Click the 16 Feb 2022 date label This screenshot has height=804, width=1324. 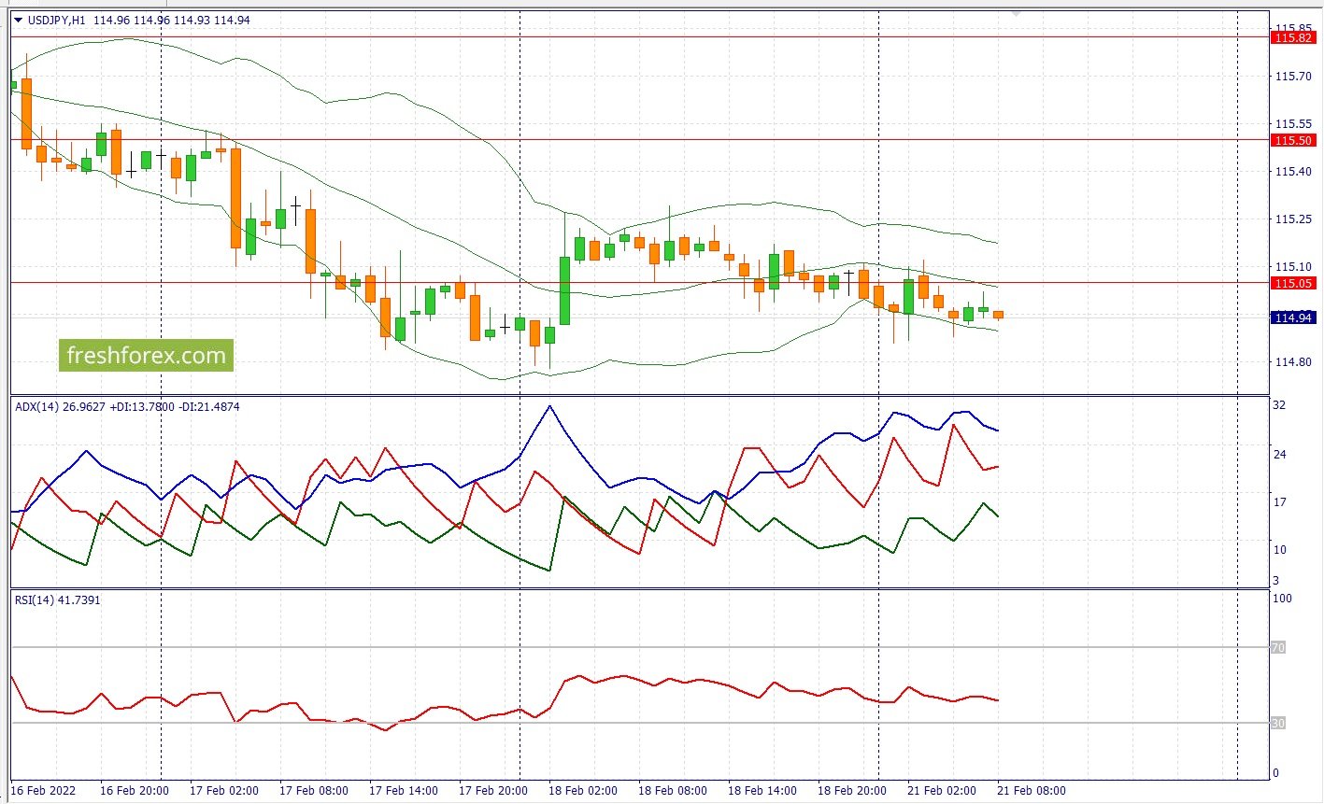(45, 791)
